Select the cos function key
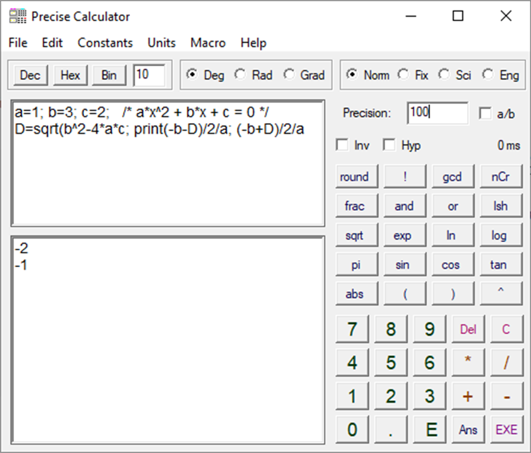Image resolution: width=531 pixels, height=453 pixels. point(452,264)
